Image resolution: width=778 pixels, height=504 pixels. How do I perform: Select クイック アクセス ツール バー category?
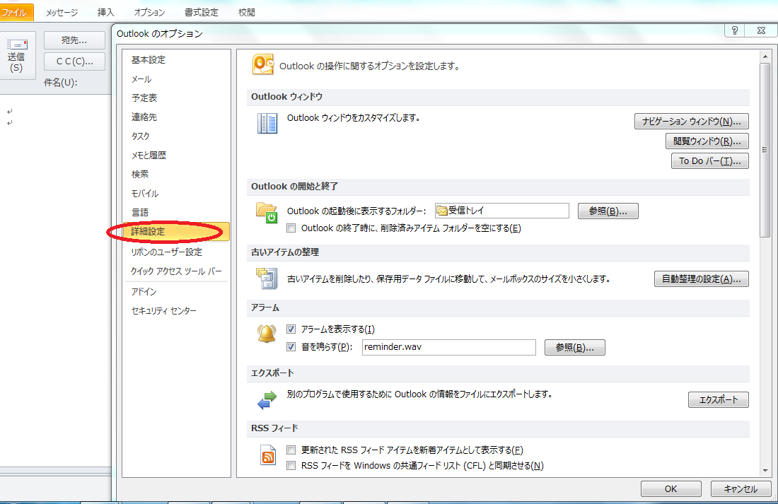point(176,271)
